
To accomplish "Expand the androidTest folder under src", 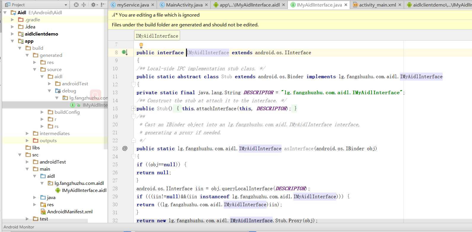I will (x=27, y=162).
